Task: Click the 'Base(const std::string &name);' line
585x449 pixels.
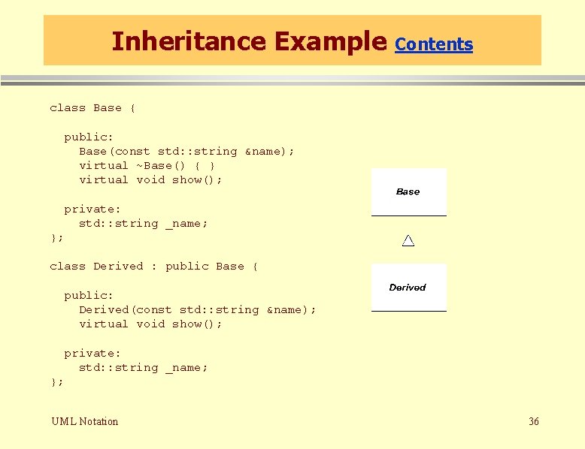Action: [186, 151]
